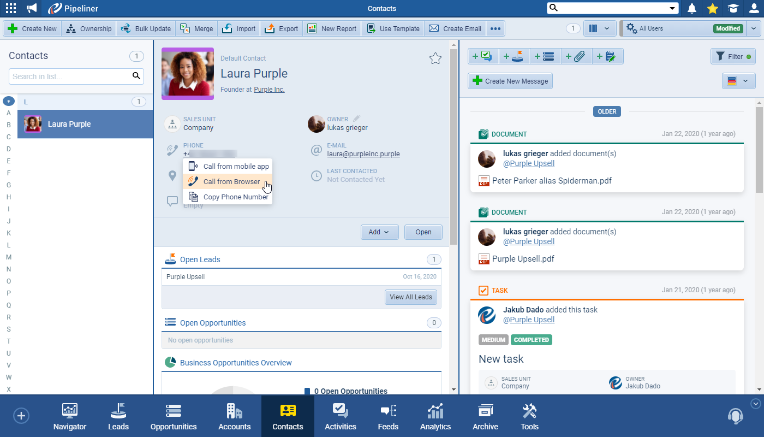Toggle the feed Filter button
Screen dimensions: 764x437
click(x=732, y=56)
